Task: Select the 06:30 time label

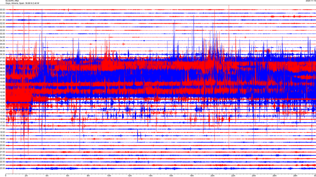Action: (2, 54)
